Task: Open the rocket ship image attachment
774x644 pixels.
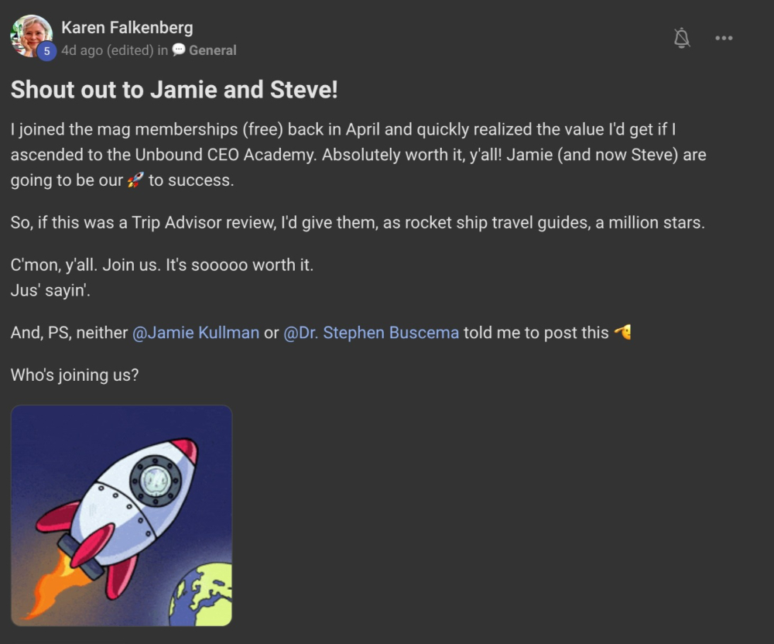Action: tap(122, 516)
